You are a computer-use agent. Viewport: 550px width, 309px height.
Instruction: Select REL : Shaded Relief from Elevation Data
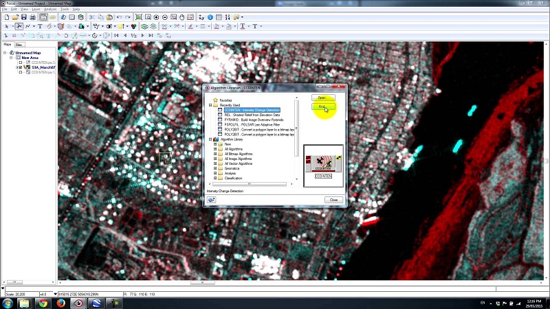(251, 115)
